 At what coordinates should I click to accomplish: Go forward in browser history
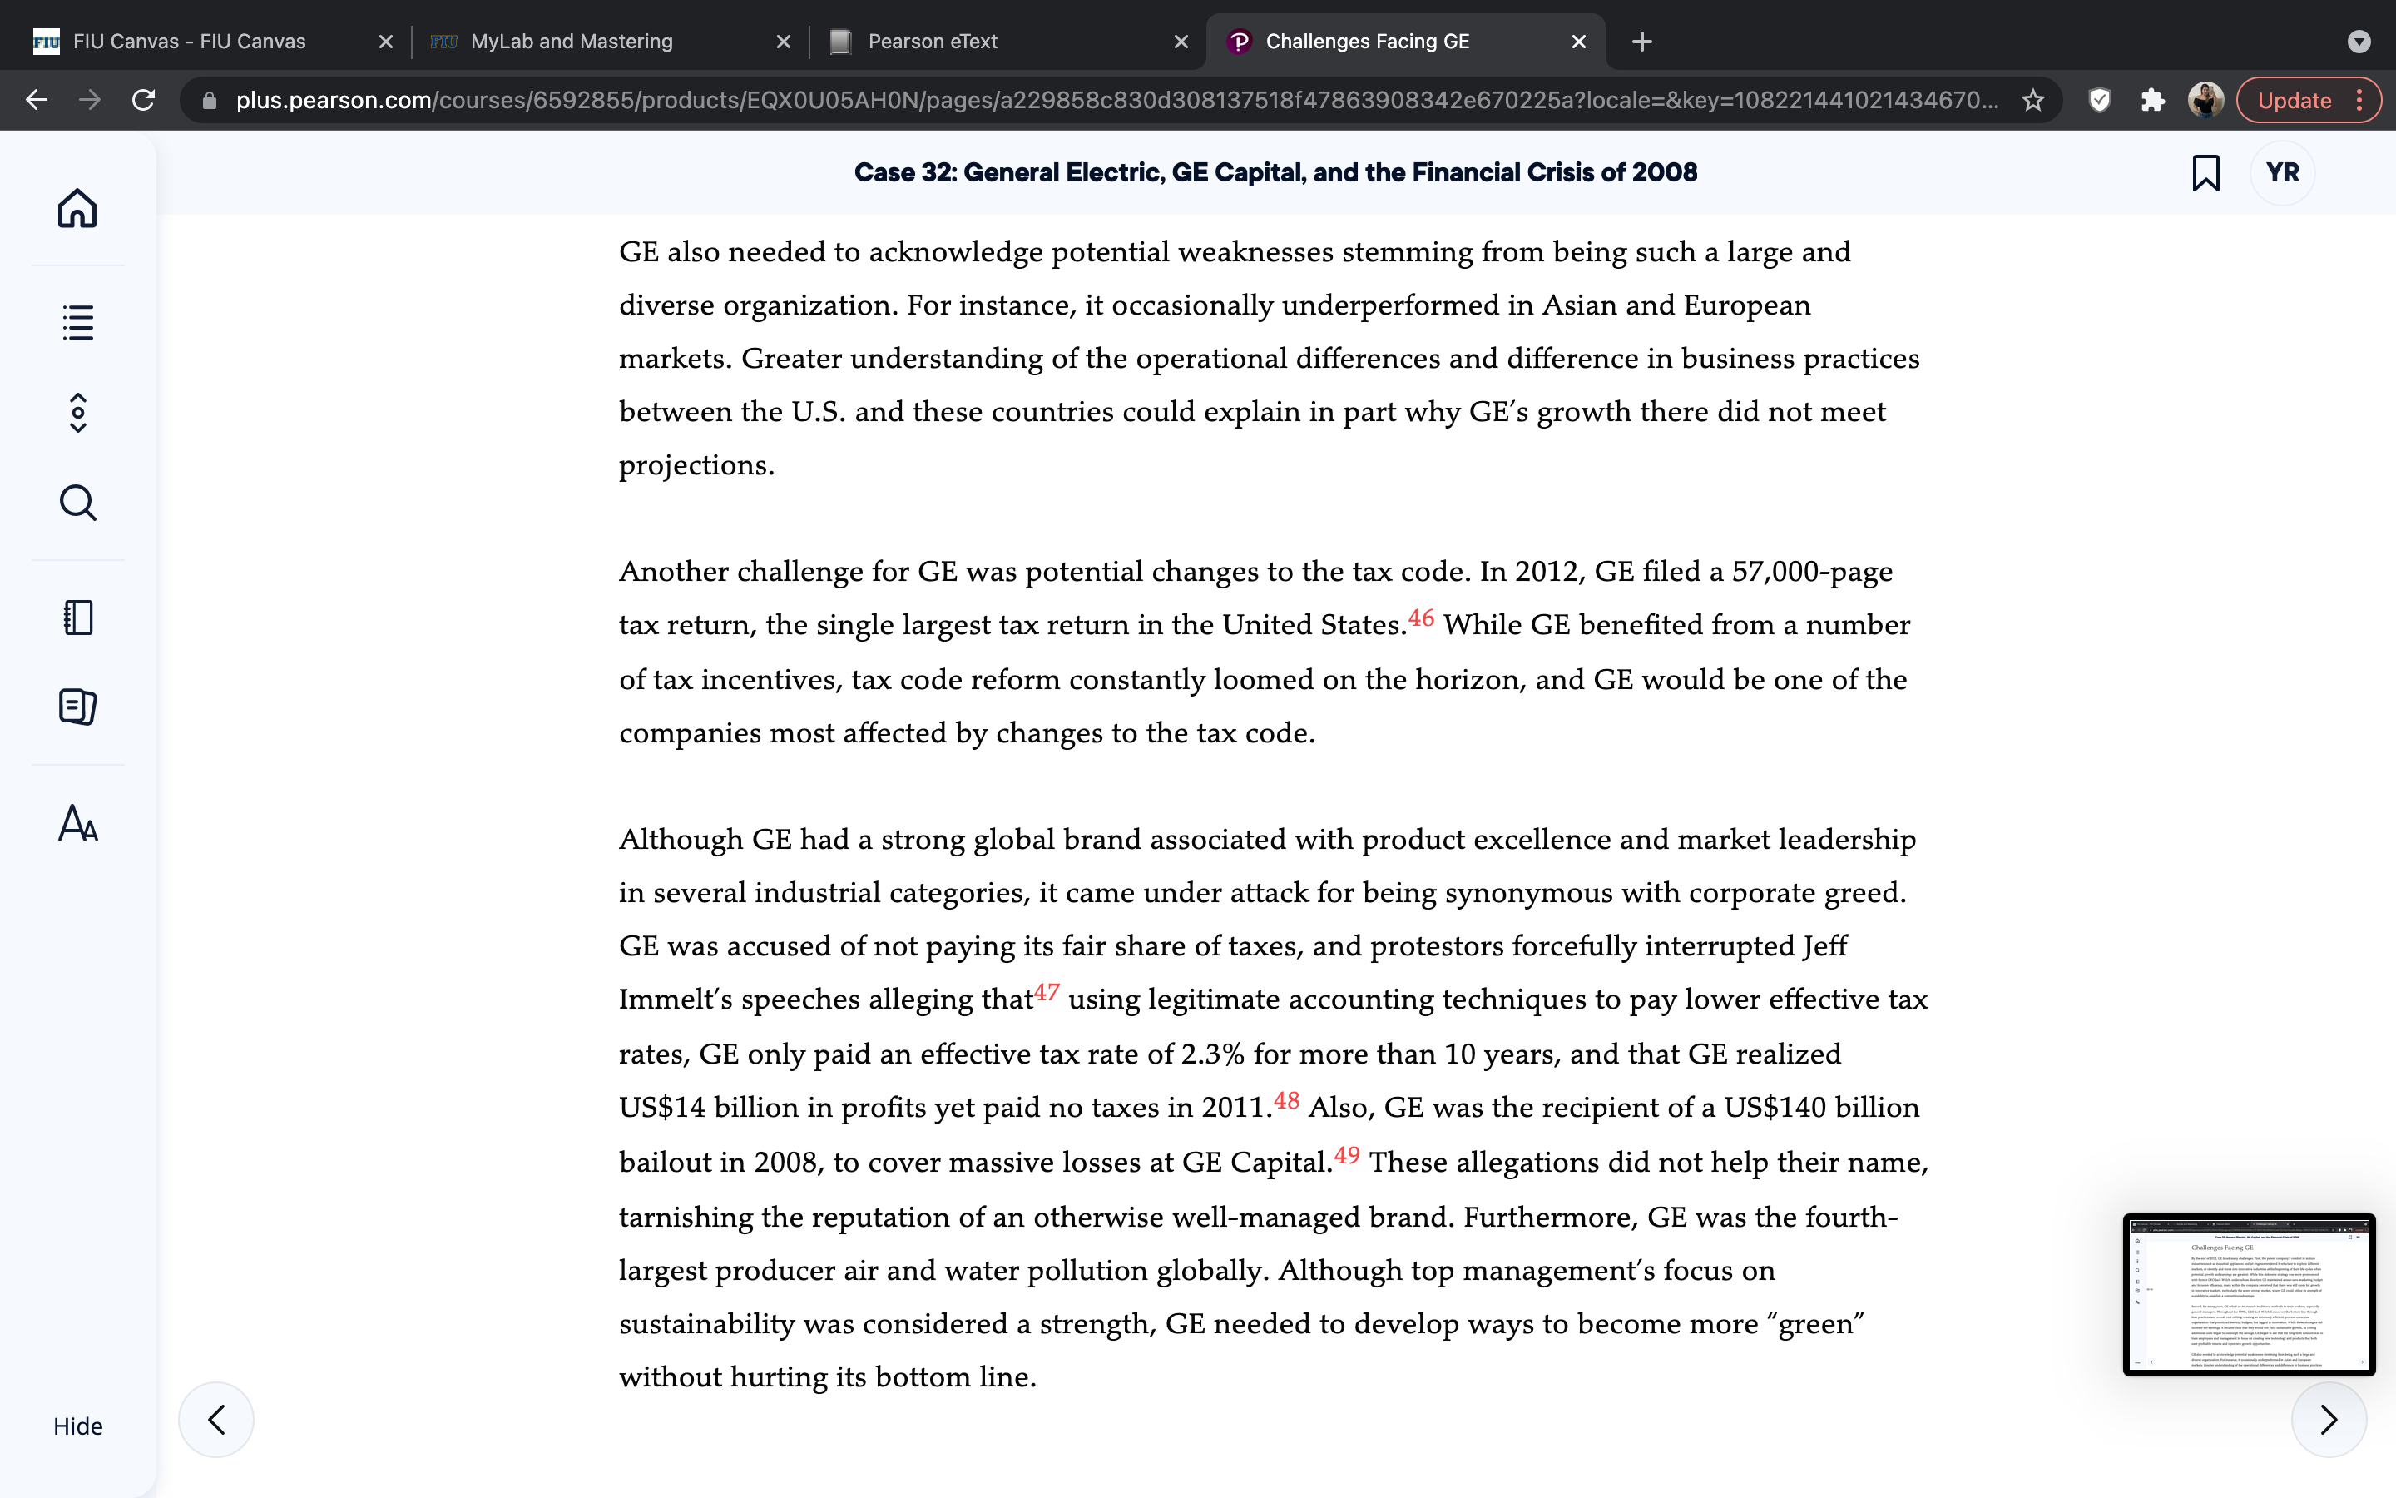[x=90, y=100]
